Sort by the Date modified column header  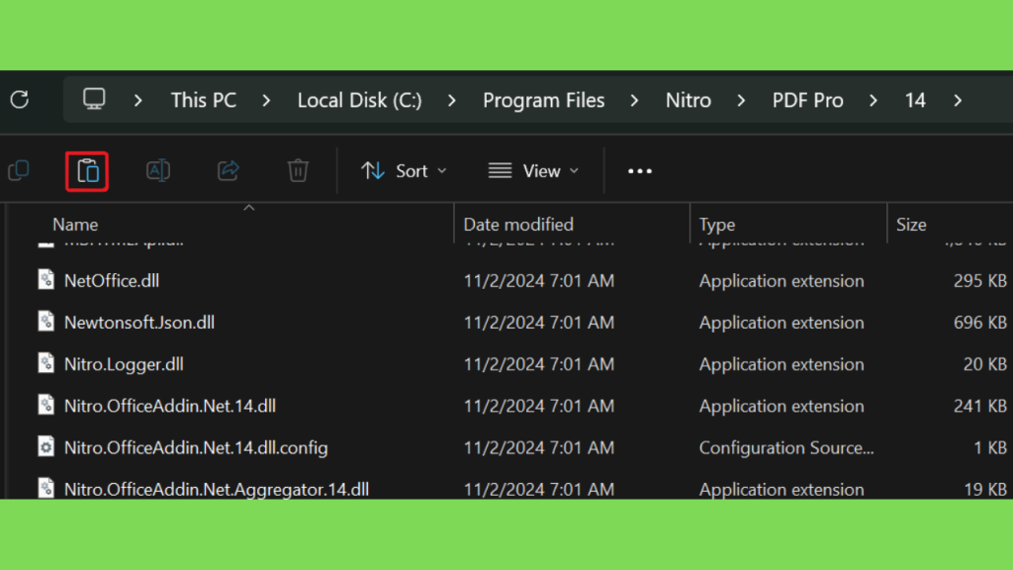[x=518, y=225]
